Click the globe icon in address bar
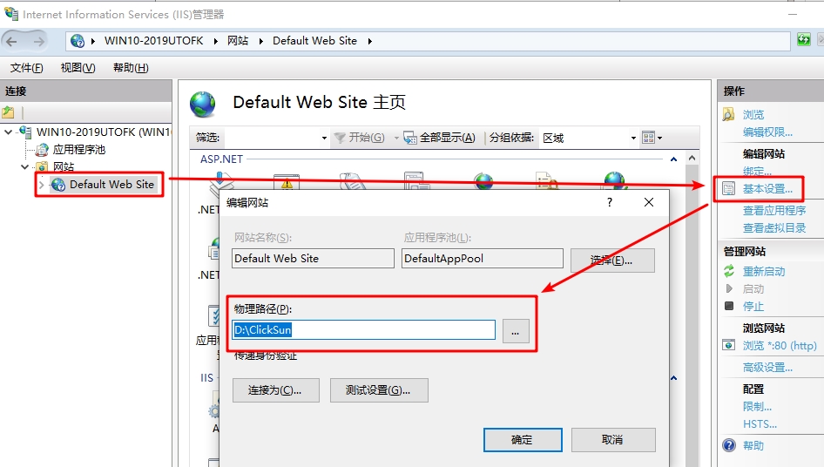The image size is (824, 467). click(x=78, y=41)
